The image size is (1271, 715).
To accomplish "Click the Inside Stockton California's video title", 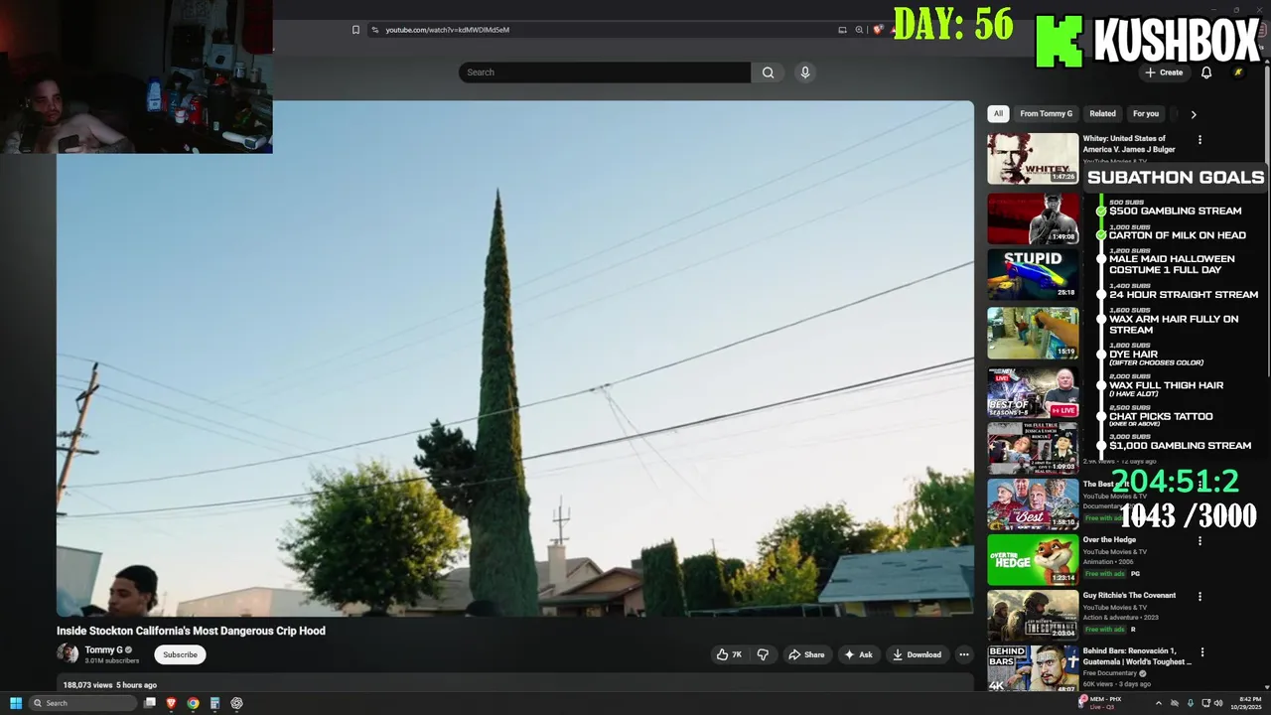I will [191, 631].
